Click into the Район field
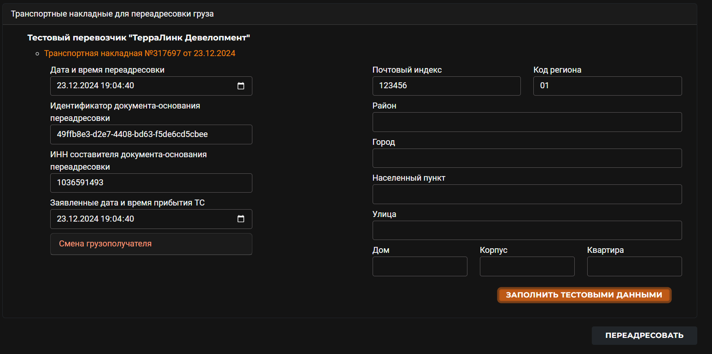The height and width of the screenshot is (354, 712). point(527,122)
